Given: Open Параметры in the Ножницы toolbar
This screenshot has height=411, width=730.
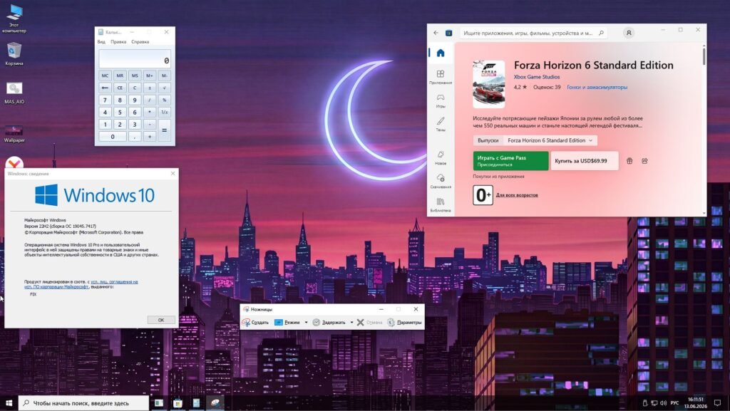Looking at the screenshot, I should [x=404, y=322].
